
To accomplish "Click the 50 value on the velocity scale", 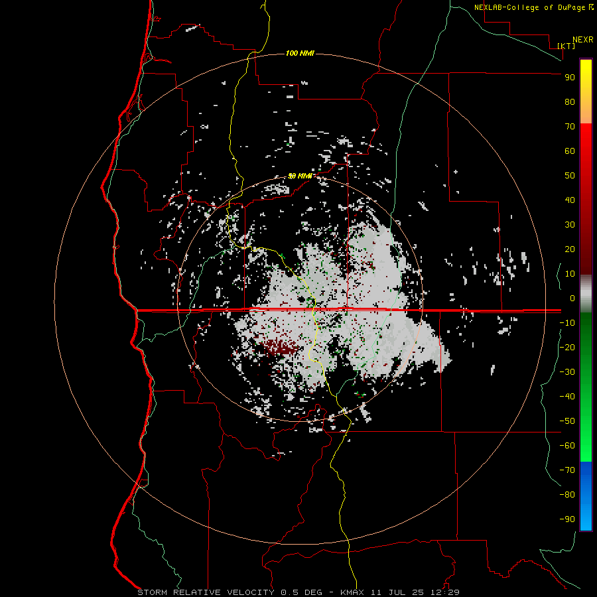I will point(570,176).
